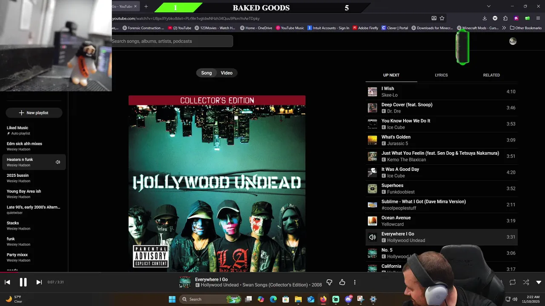Open the taskbar volume icon
Viewport: 545px width, 306px height.
pyautogui.click(x=515, y=299)
